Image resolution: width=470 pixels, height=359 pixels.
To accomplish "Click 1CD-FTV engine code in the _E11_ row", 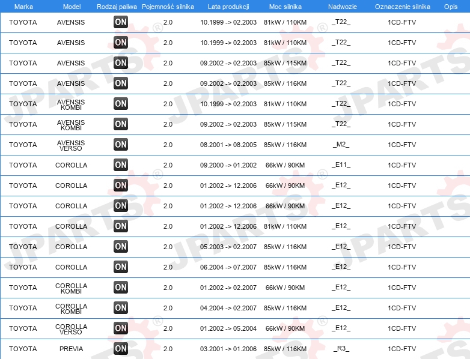I will coord(402,165).
